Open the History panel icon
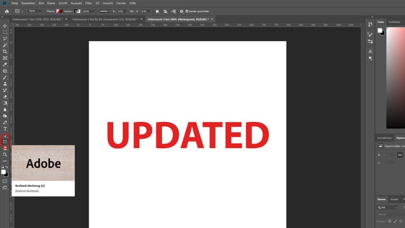This screenshot has width=405, height=228. tap(370, 24)
